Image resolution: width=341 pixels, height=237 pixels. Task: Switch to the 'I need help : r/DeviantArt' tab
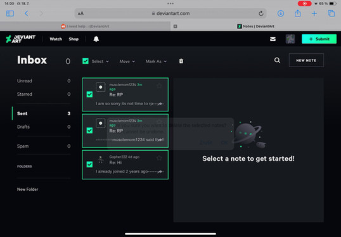point(85,27)
